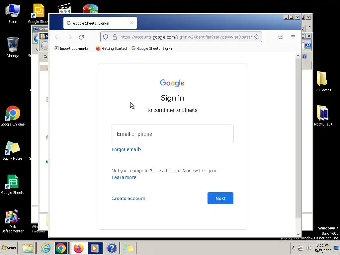Viewport: 340px width, 255px height.
Task: Click the page vertical scrollbar thumb
Action: click(298, 138)
